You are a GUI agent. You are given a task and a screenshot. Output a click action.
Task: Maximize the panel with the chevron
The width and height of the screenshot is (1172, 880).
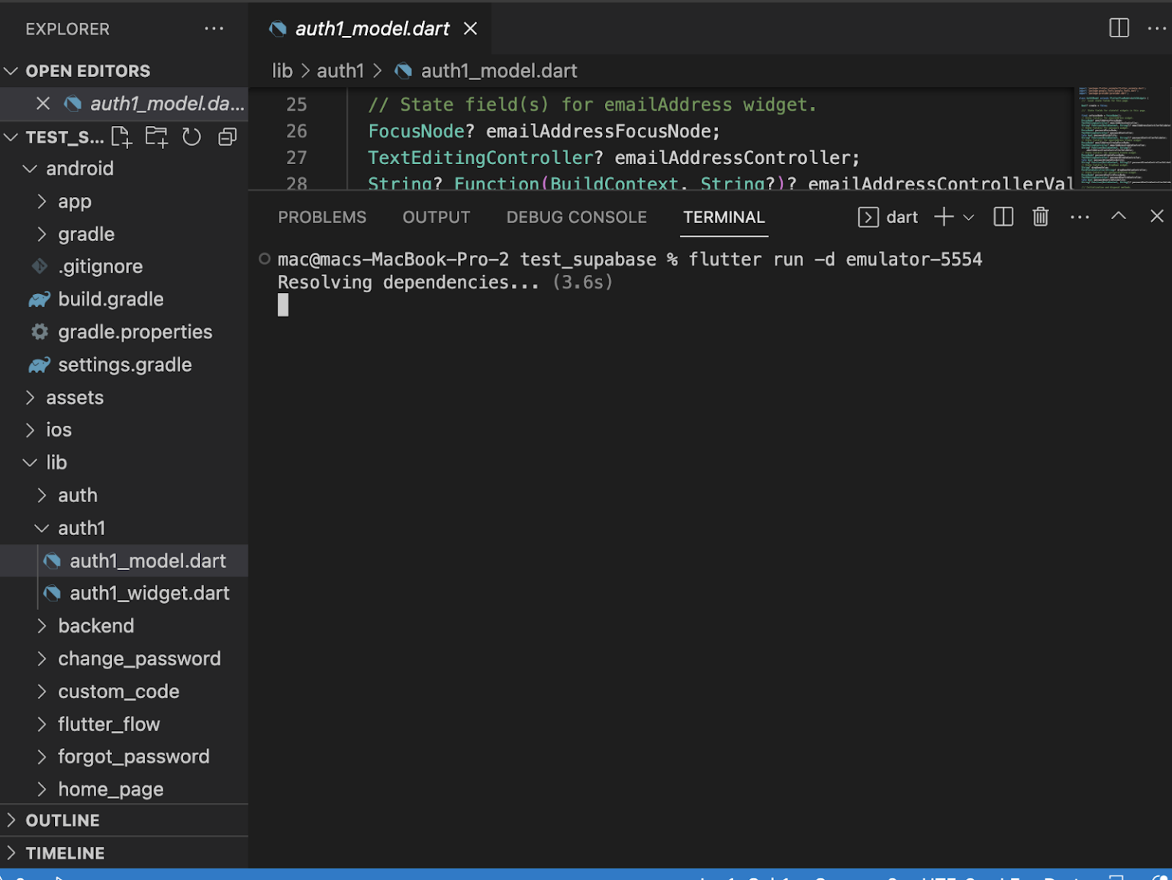point(1119,217)
